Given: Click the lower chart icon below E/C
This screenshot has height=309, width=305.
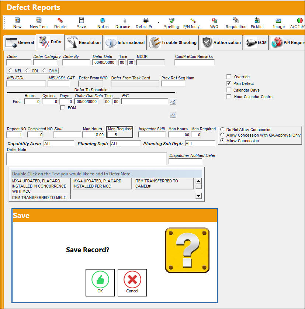Looking at the screenshot, I should pos(173,115).
